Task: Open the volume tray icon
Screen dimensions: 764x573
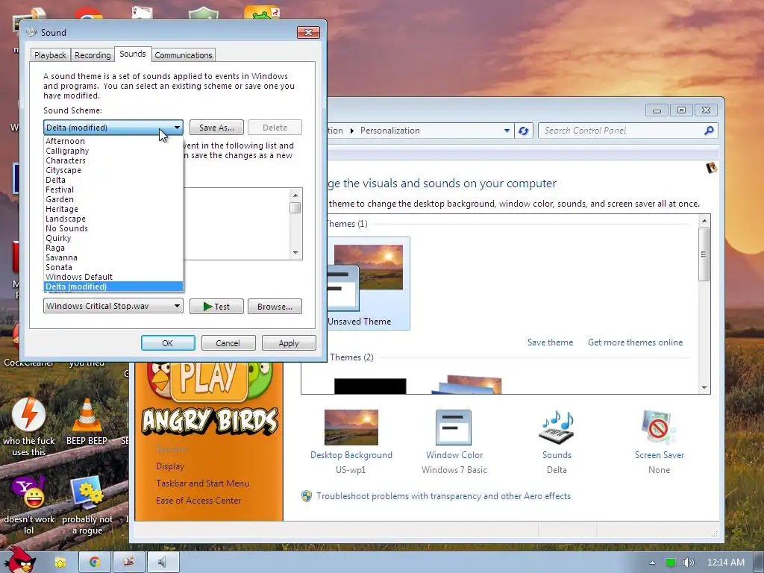Action: [688, 563]
